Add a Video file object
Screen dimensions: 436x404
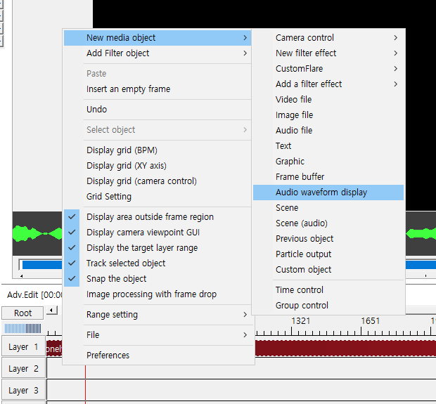pos(328,100)
